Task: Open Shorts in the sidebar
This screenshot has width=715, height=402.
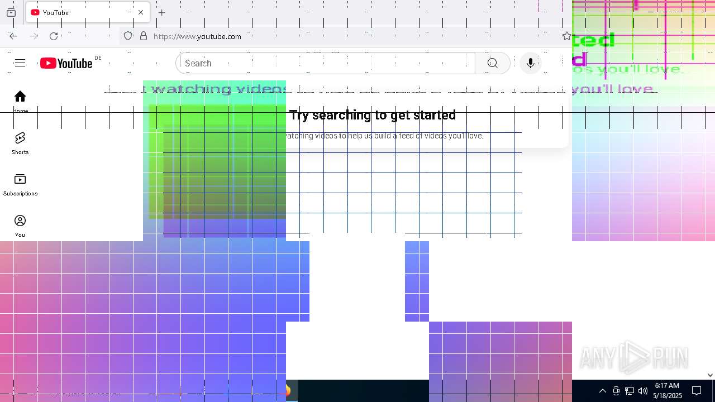Action: click(20, 143)
